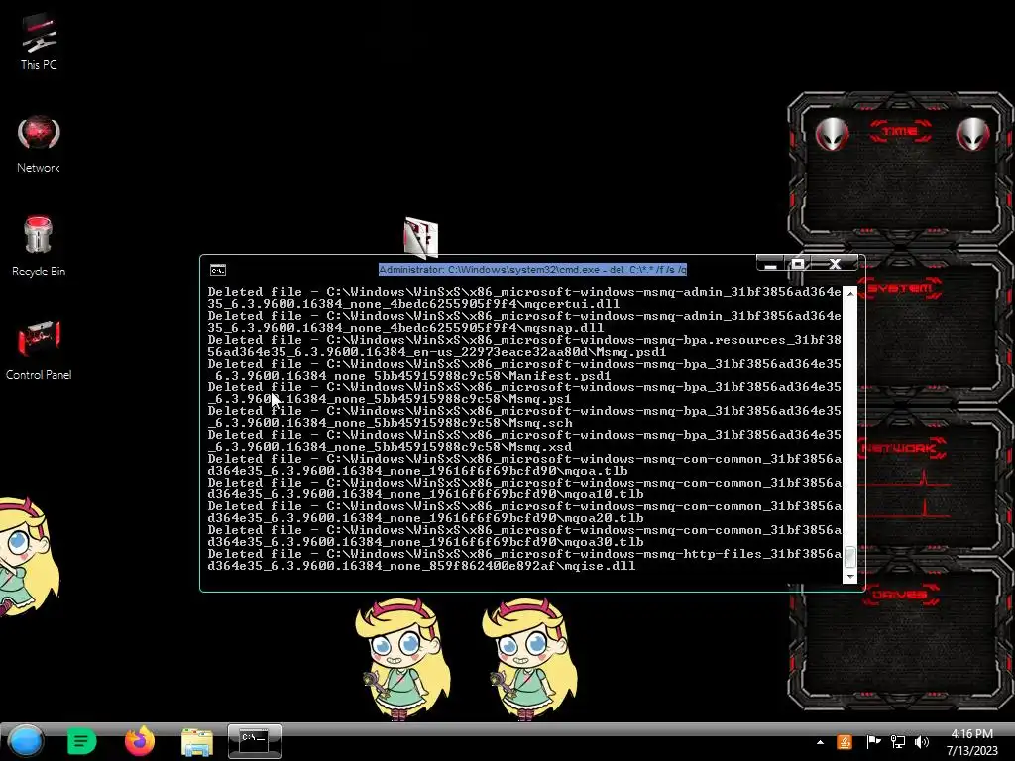The height and width of the screenshot is (761, 1015).
Task: Click the line ending in mqise.dll
Action: 524,560
